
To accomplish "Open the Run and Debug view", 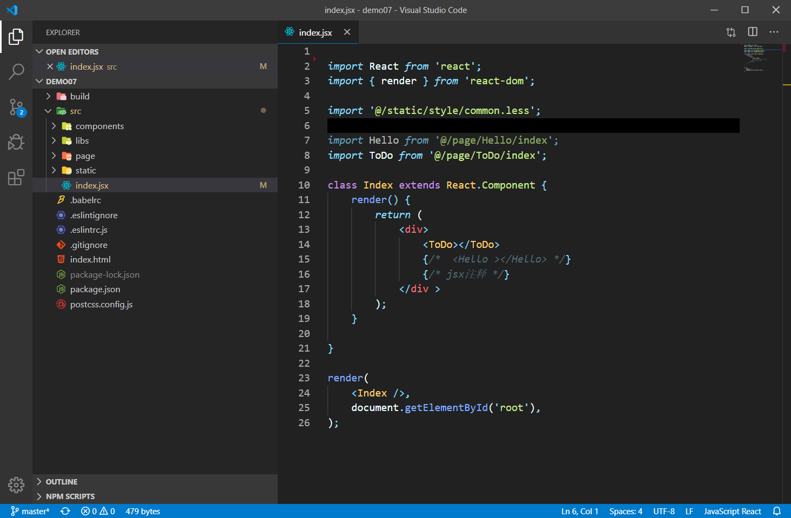I will click(16, 142).
